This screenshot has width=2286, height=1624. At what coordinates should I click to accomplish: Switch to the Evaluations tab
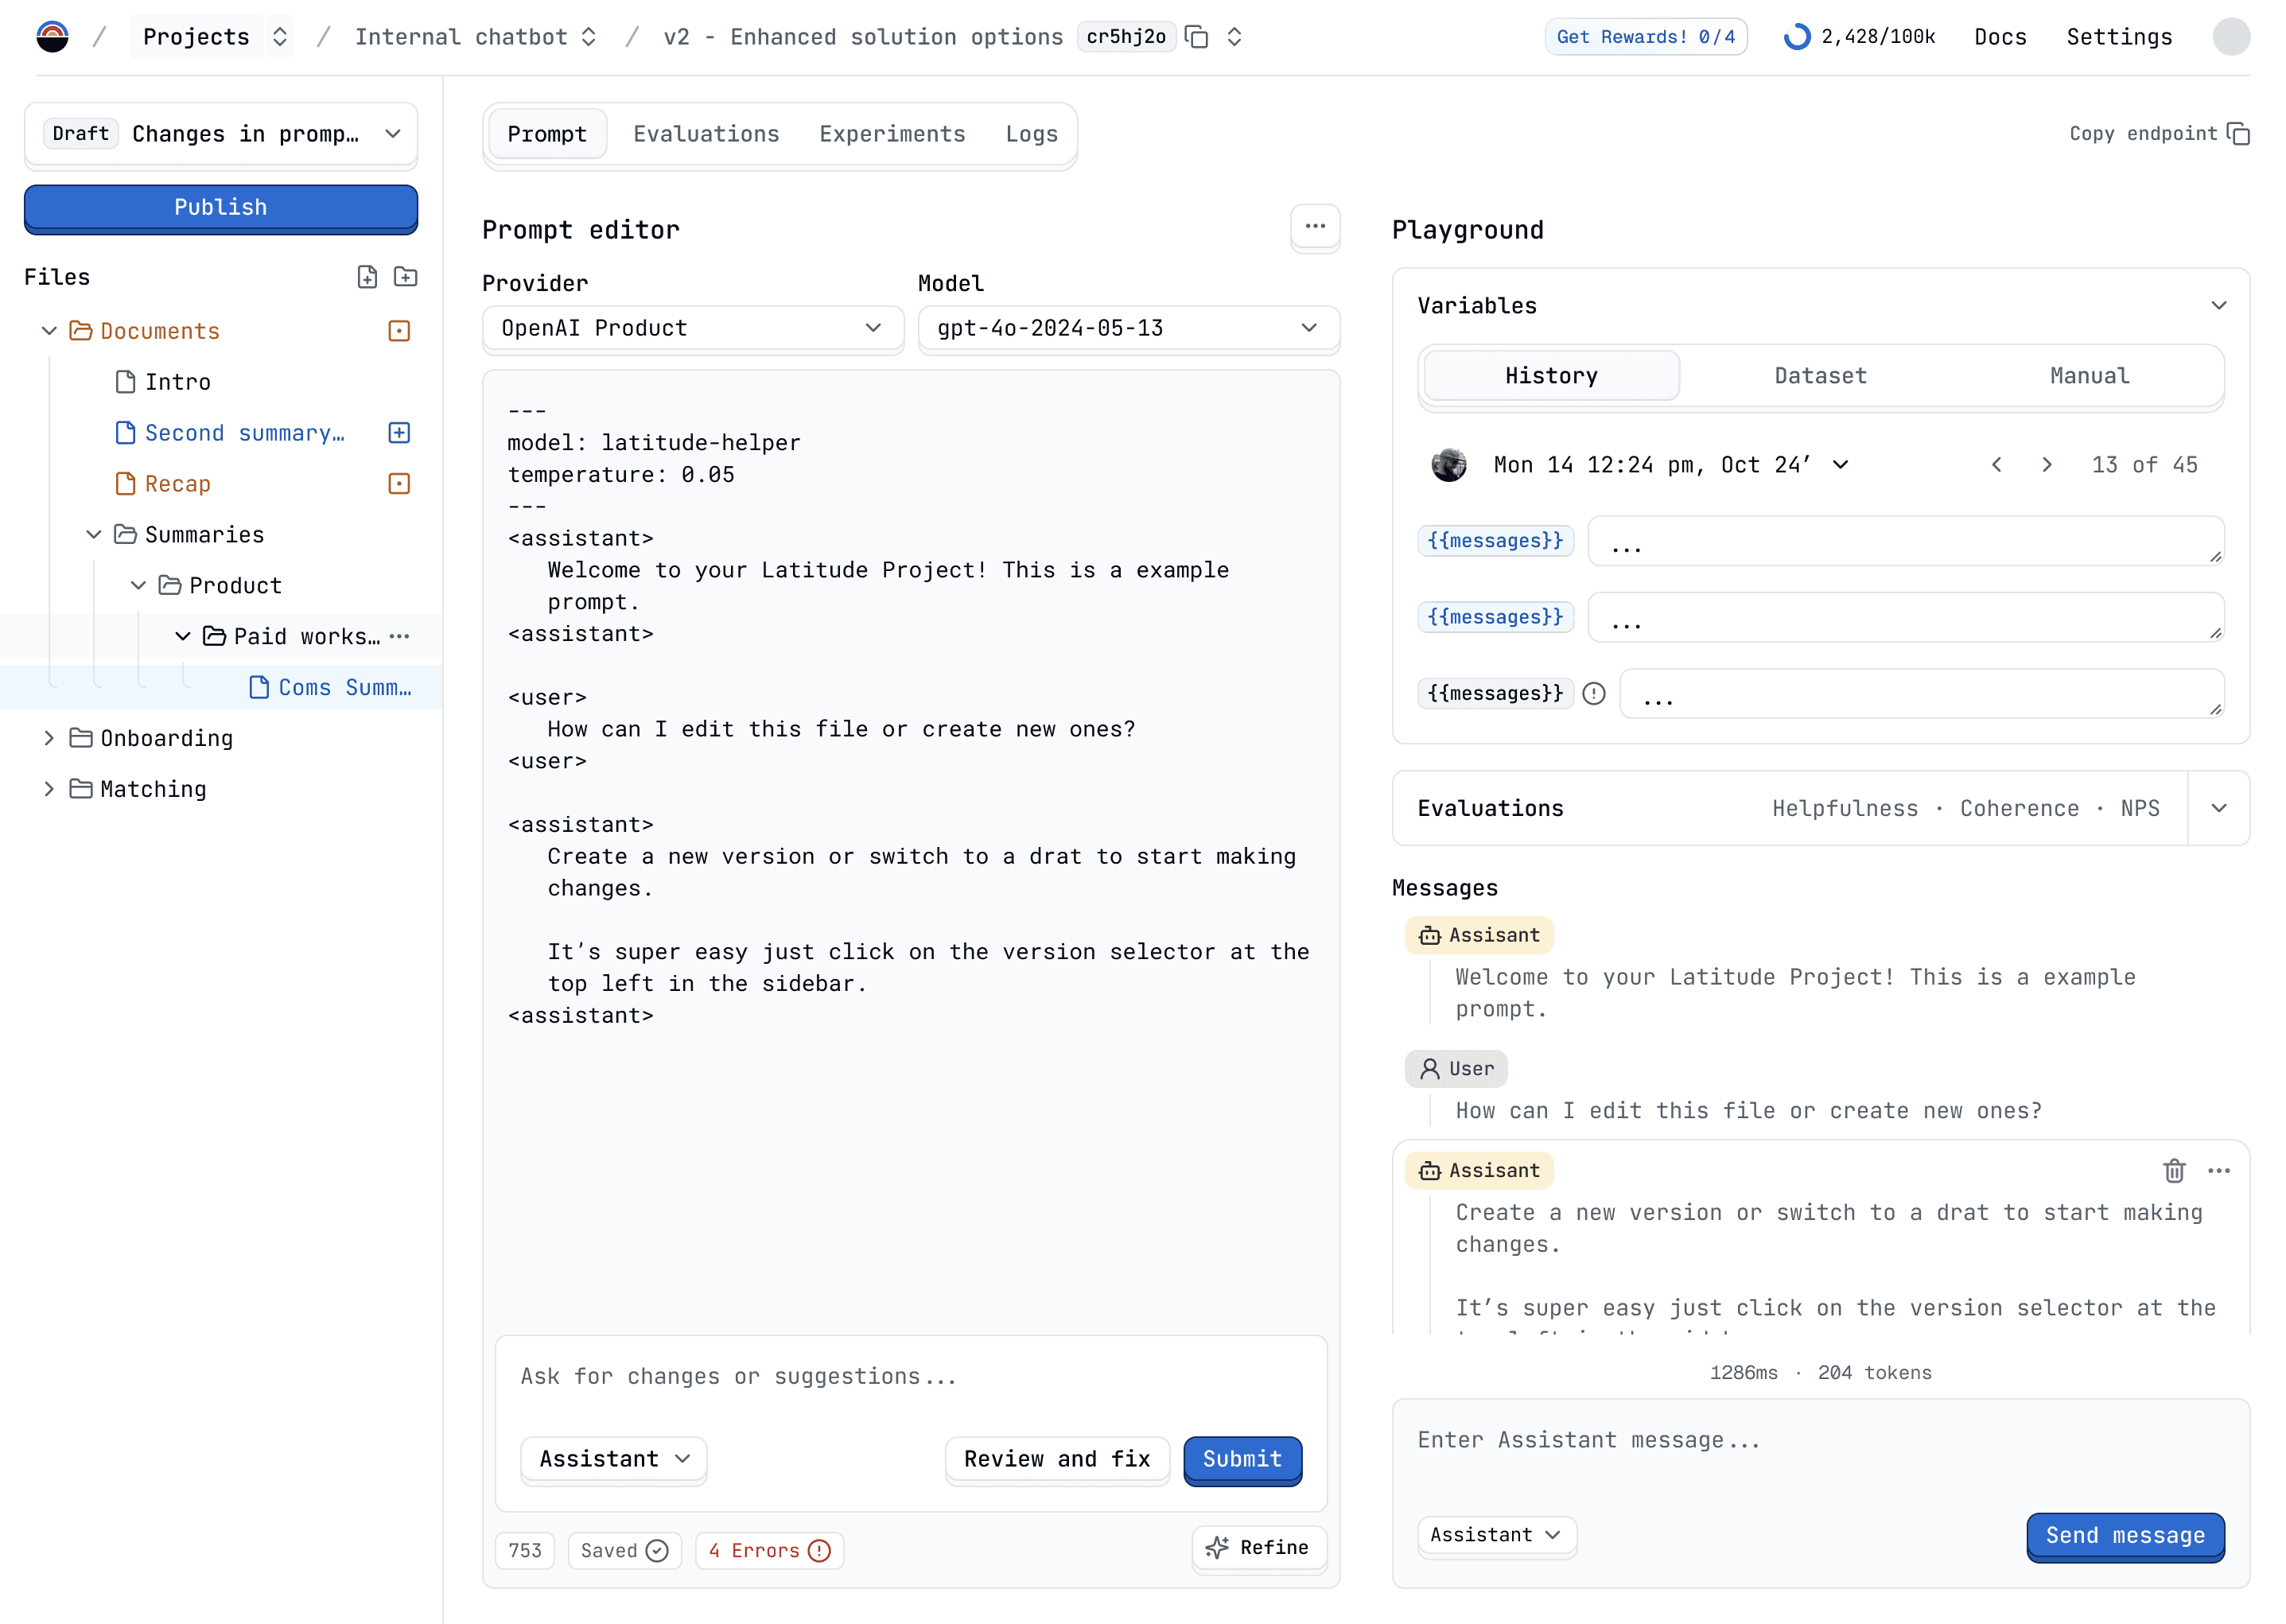(x=706, y=134)
